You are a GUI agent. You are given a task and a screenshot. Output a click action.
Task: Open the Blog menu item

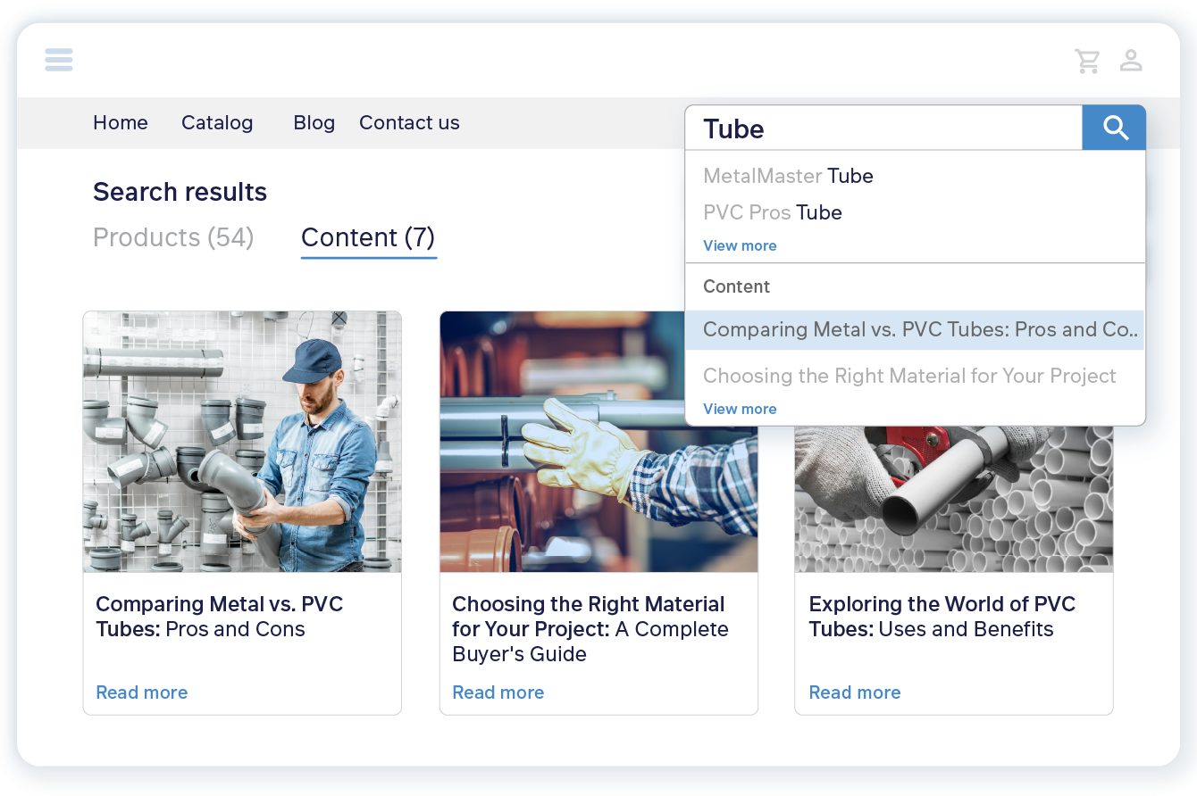coord(314,123)
